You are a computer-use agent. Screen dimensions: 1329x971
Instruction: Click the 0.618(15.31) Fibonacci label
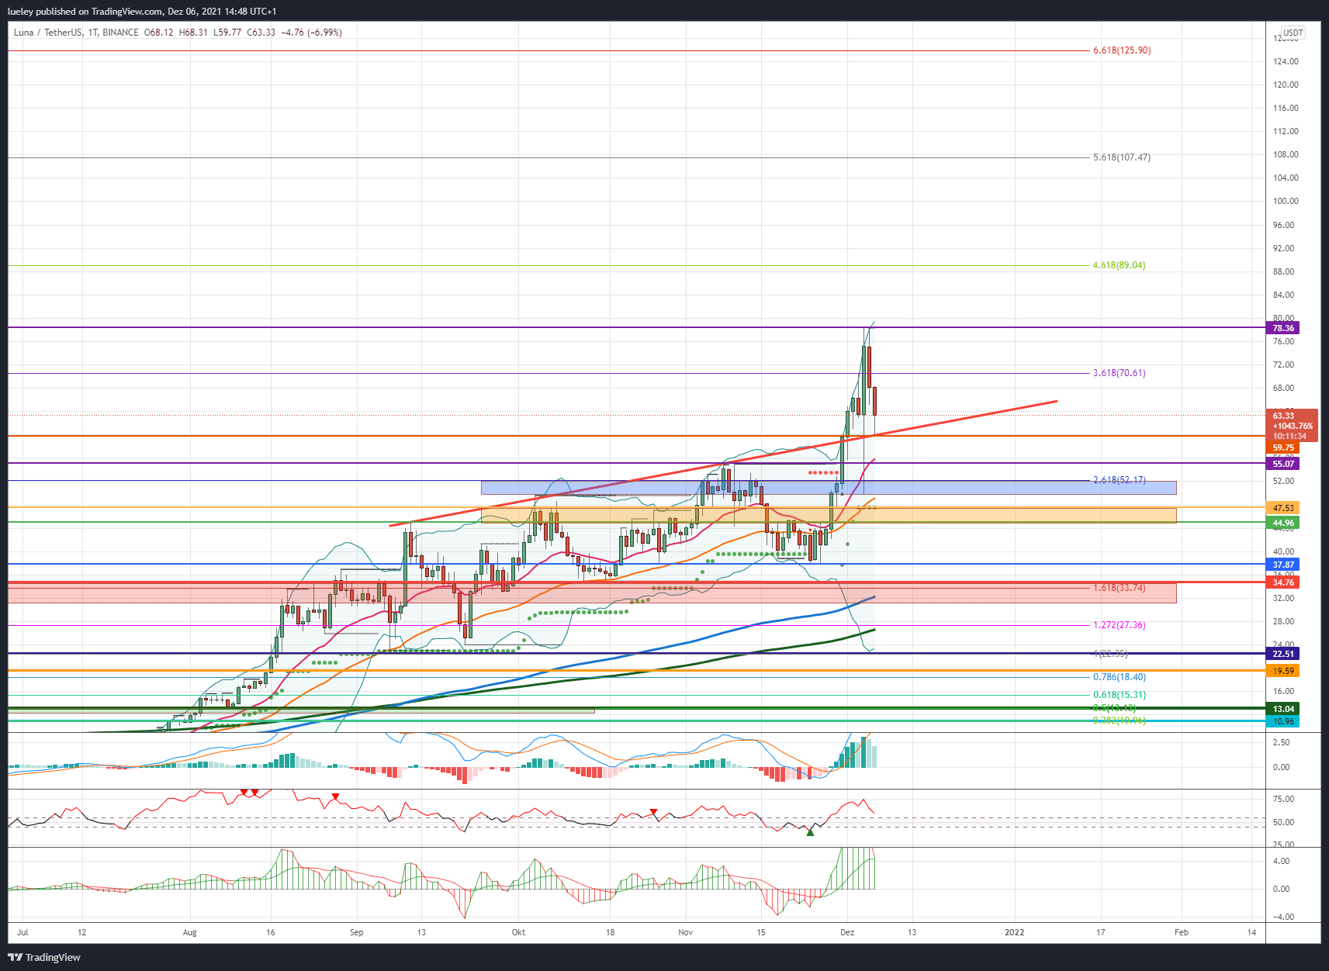(1119, 695)
